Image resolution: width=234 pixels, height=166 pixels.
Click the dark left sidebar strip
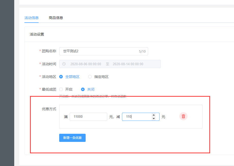pos(7,83)
